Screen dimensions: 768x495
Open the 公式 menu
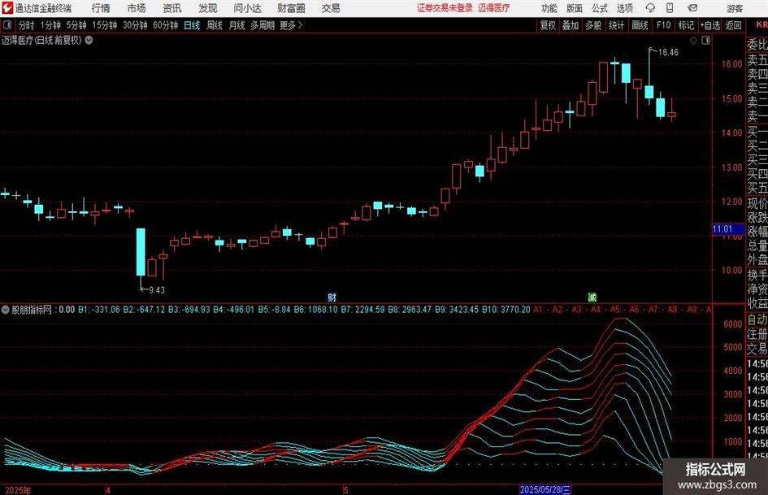click(x=600, y=8)
